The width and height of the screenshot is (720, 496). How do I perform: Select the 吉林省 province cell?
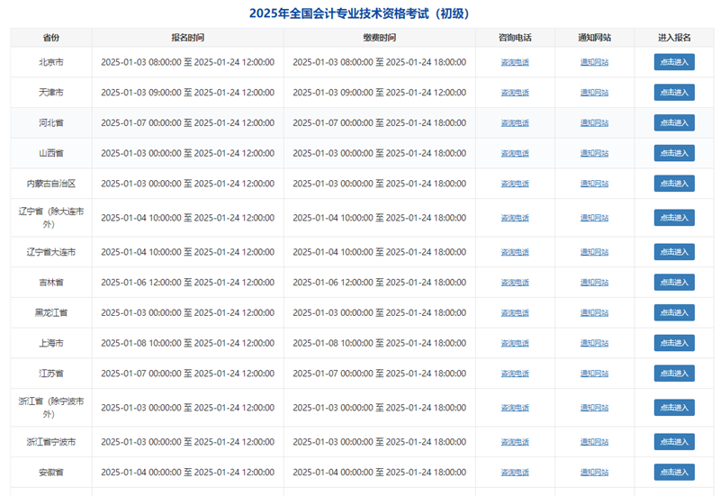(51, 282)
